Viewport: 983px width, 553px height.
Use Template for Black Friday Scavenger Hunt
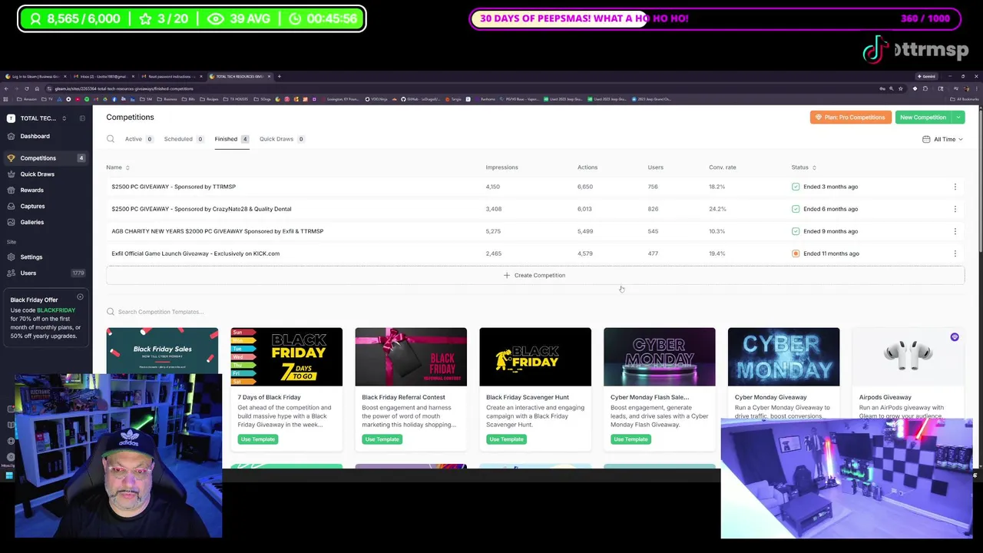506,439
